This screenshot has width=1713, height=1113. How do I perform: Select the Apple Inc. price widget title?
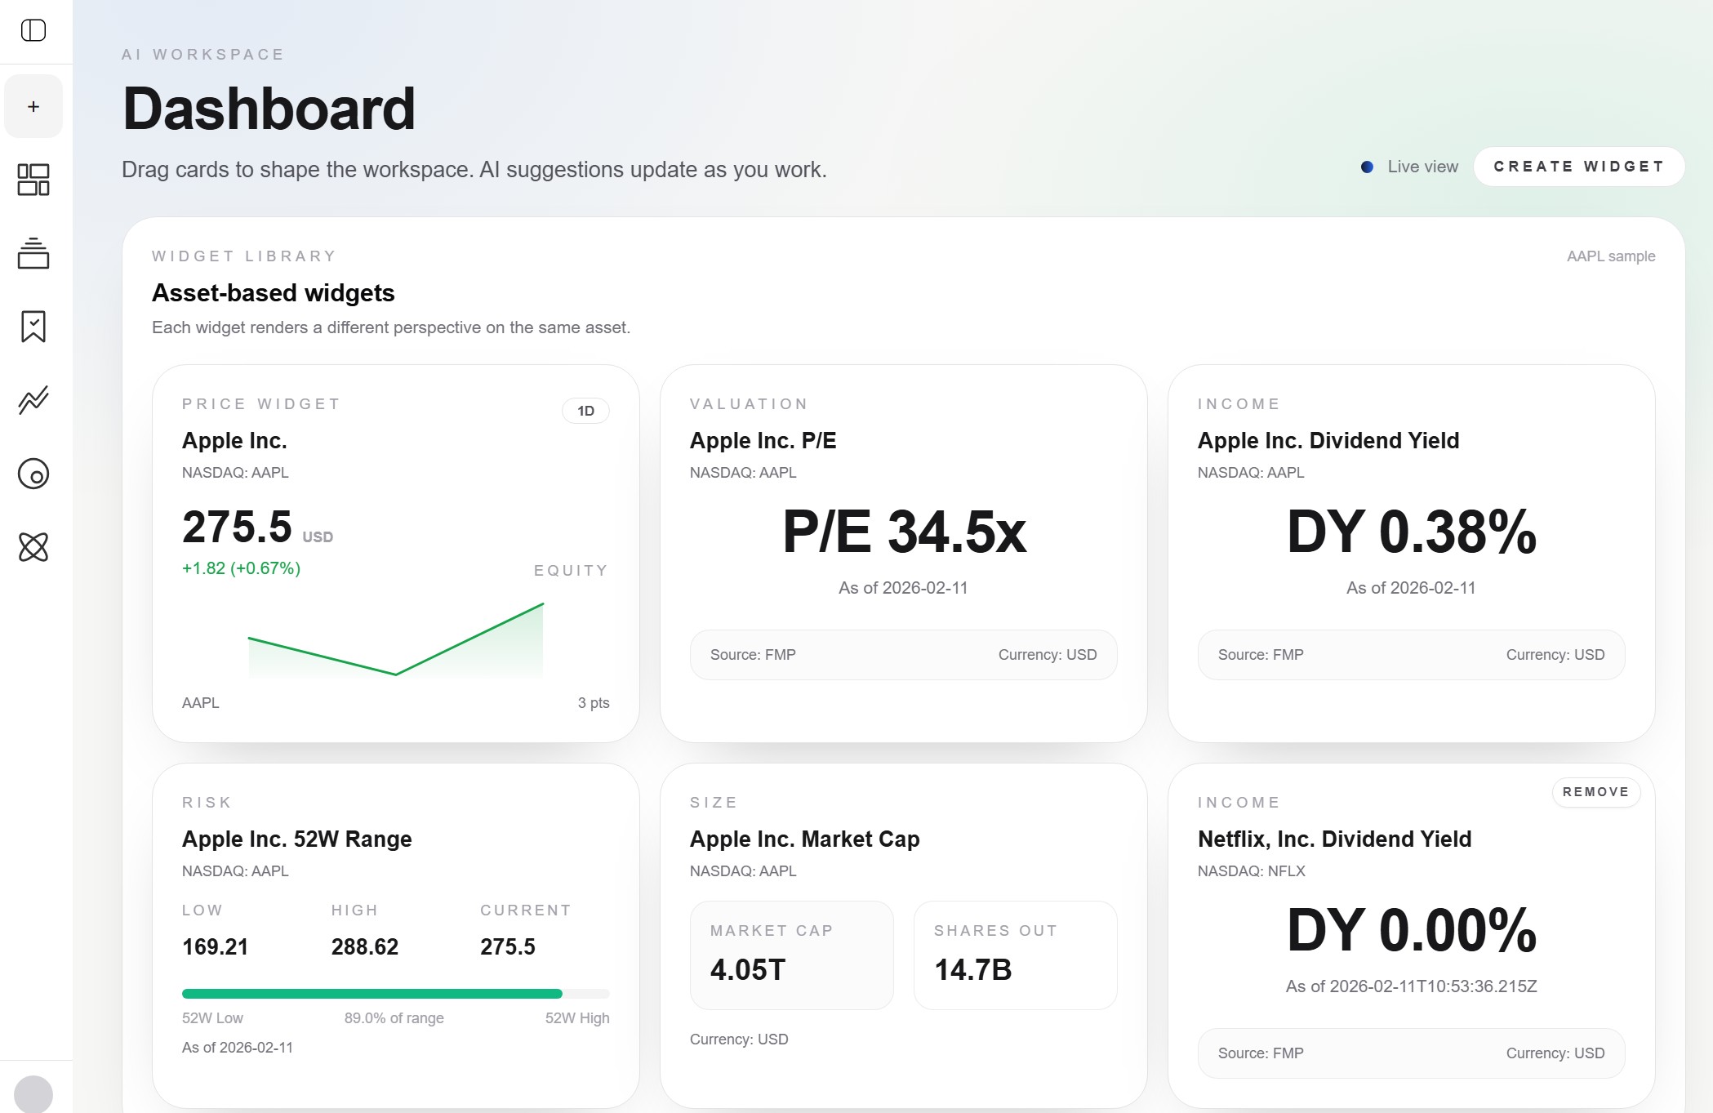(234, 441)
